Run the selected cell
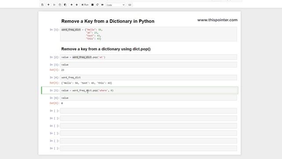 click(x=85, y=5)
